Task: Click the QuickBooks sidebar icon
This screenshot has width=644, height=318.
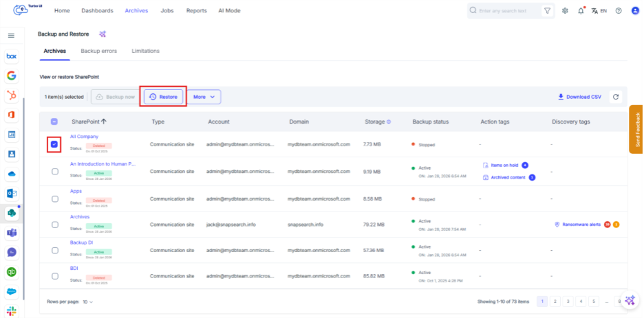Action: 11,271
